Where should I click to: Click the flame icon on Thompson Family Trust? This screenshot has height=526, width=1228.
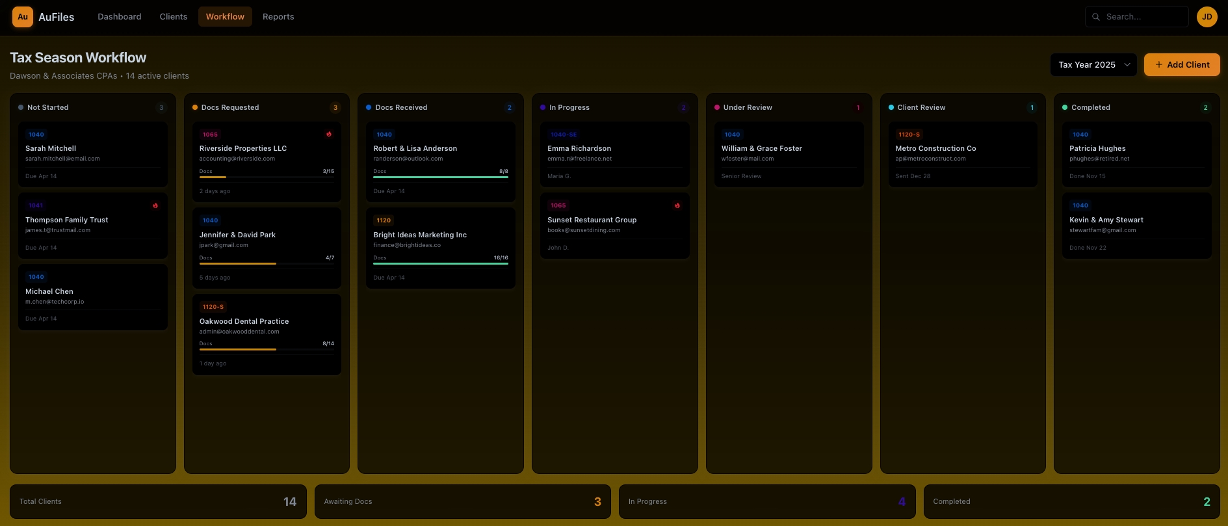point(155,205)
